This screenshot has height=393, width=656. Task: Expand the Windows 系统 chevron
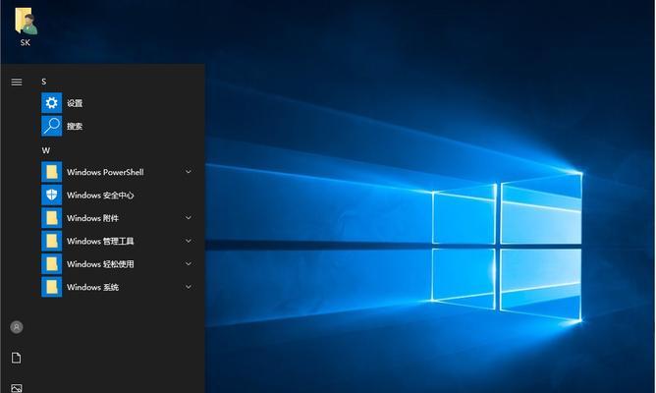tap(189, 287)
